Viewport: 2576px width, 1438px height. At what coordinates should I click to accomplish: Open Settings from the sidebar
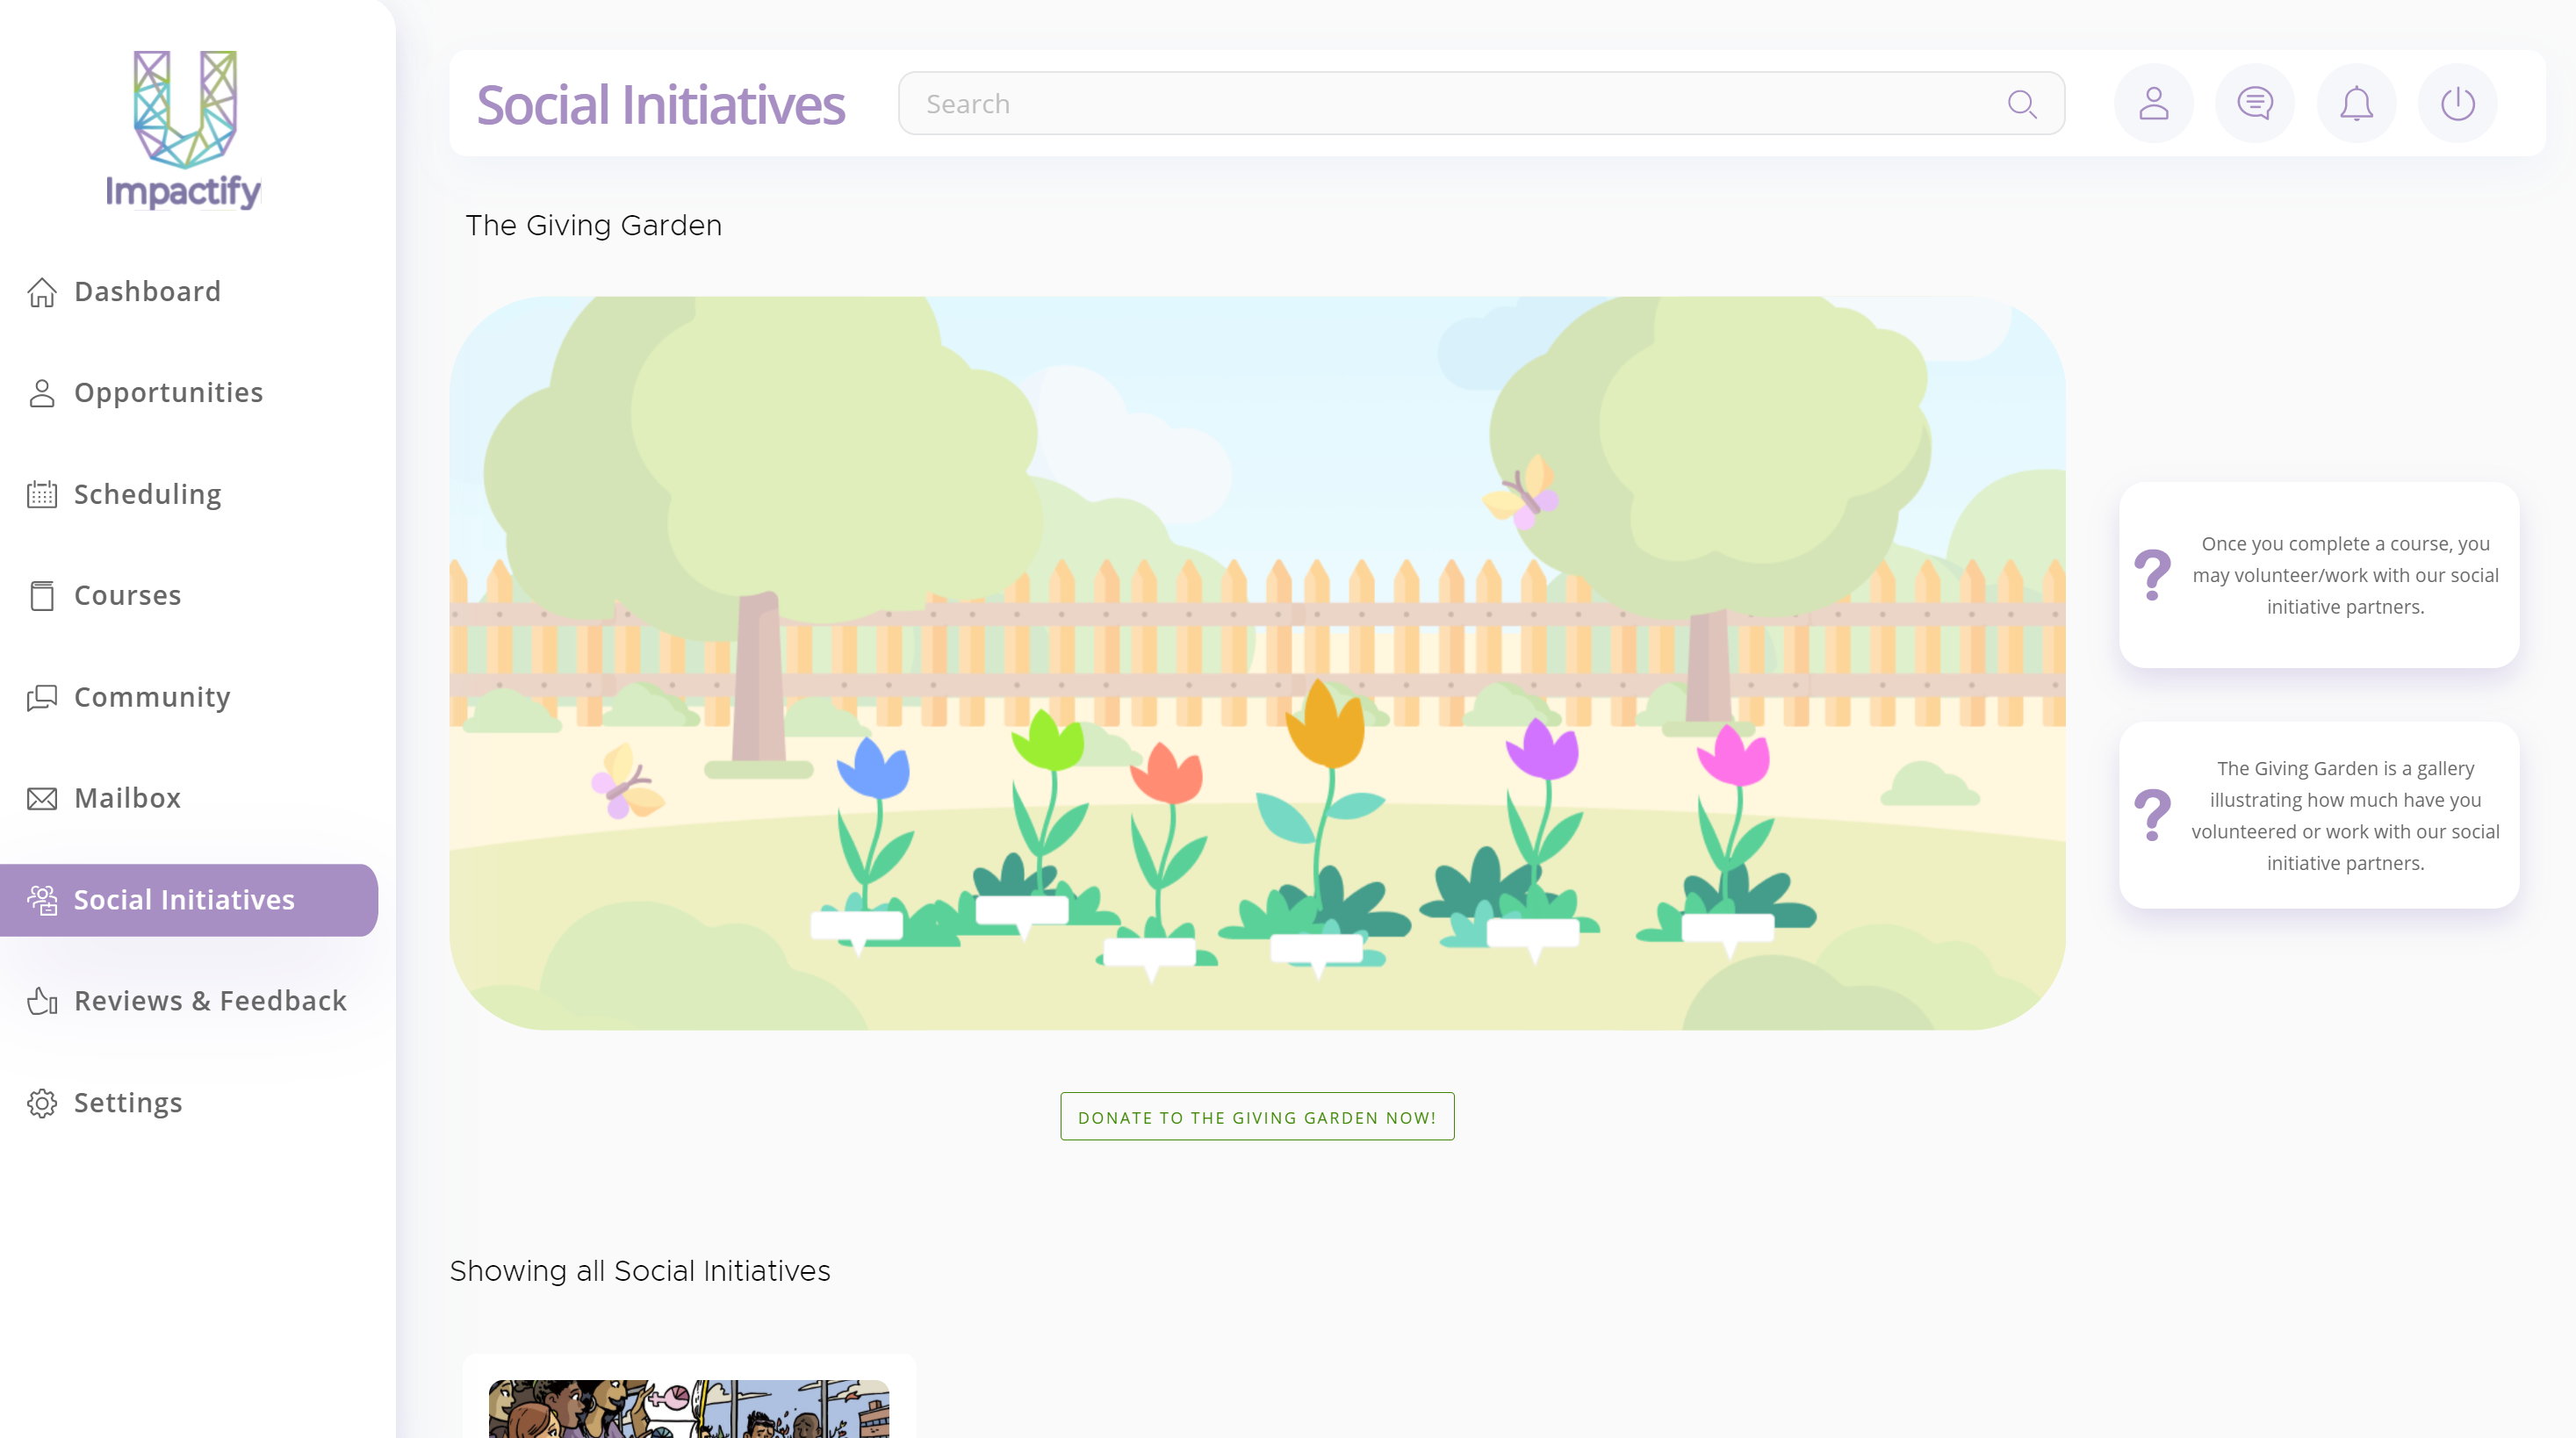[x=128, y=1102]
